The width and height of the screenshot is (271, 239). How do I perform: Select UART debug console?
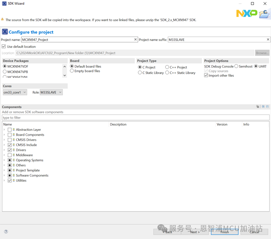[256, 66]
